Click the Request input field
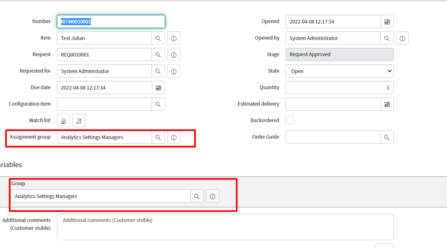The height and width of the screenshot is (248, 447). pyautogui.click(x=104, y=55)
